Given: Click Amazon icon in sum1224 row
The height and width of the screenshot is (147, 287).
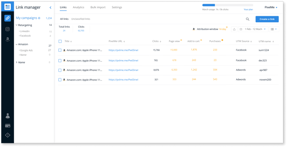Looking at the screenshot, I should point(64,50).
